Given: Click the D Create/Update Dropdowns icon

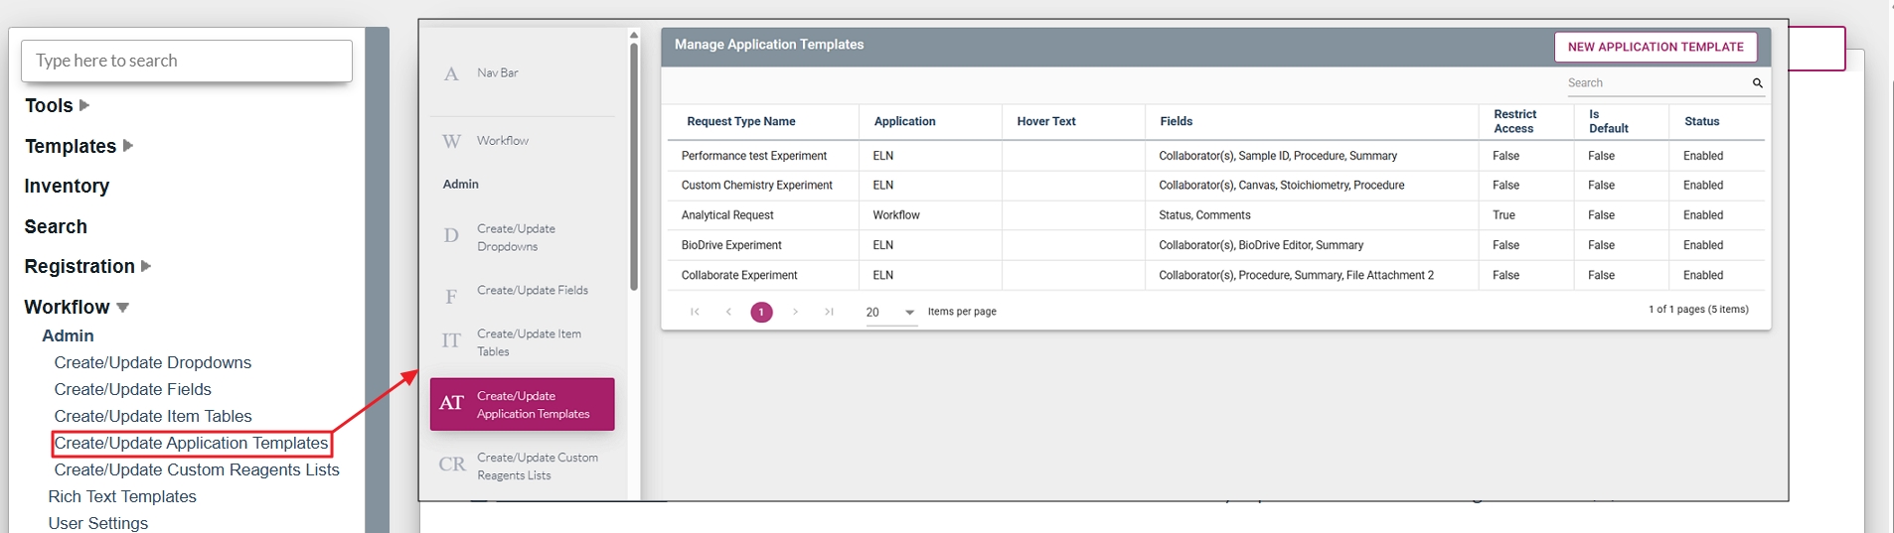Looking at the screenshot, I should [451, 236].
